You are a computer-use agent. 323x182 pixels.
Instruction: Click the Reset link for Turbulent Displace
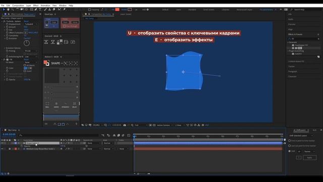(26, 21)
